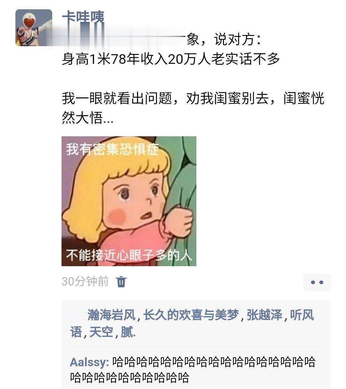Tap the 卡哇咦 profile avatar

[34, 28]
